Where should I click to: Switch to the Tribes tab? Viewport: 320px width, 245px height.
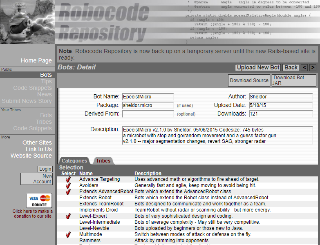[103, 161]
